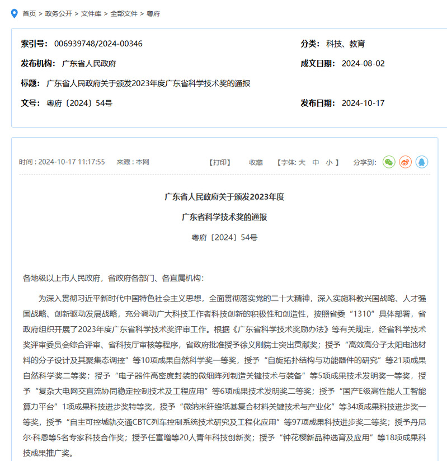Click document number 粤府〔2024〕54号 under heading
This screenshot has width=447, height=461.
(224, 237)
